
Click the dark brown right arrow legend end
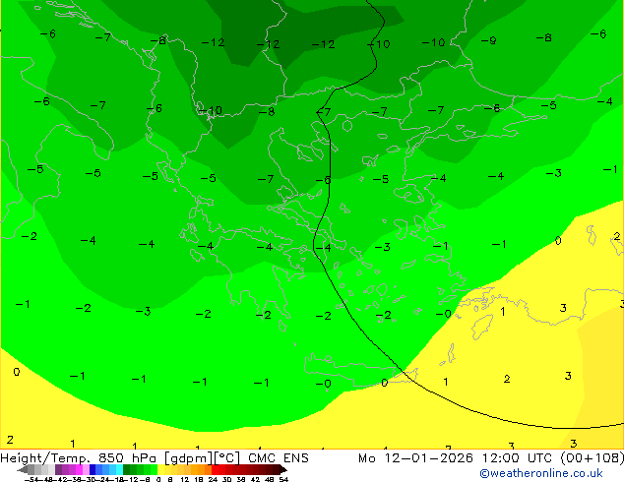[x=283, y=469]
